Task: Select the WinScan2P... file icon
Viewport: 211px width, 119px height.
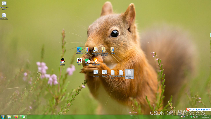Action: click(4, 16)
